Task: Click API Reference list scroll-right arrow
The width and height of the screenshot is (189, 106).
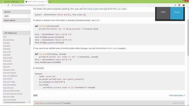Action: point(28,102)
